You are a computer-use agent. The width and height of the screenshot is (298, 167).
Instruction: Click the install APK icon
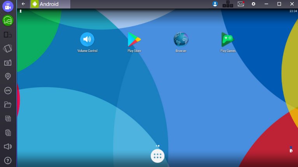[x=8, y=91]
